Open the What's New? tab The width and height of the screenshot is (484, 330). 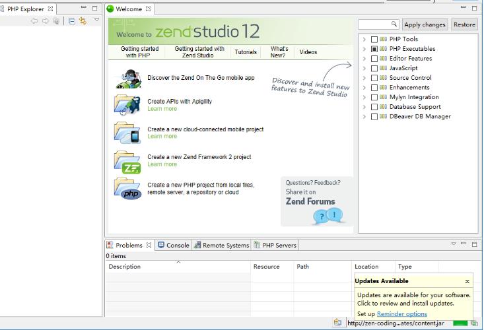pos(279,52)
